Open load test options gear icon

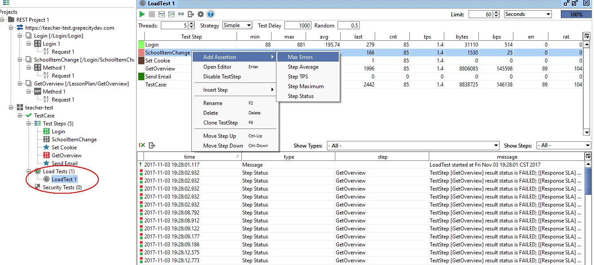click(201, 14)
